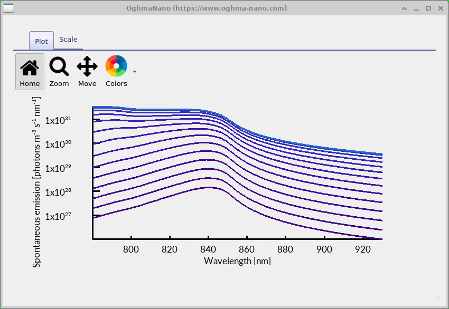Maximize the OghmaNano window
Viewport: 449px width, 309px height.
point(429,8)
